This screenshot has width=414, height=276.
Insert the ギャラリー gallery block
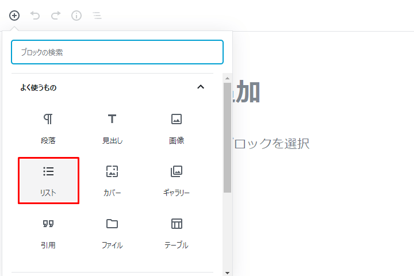[177, 181]
